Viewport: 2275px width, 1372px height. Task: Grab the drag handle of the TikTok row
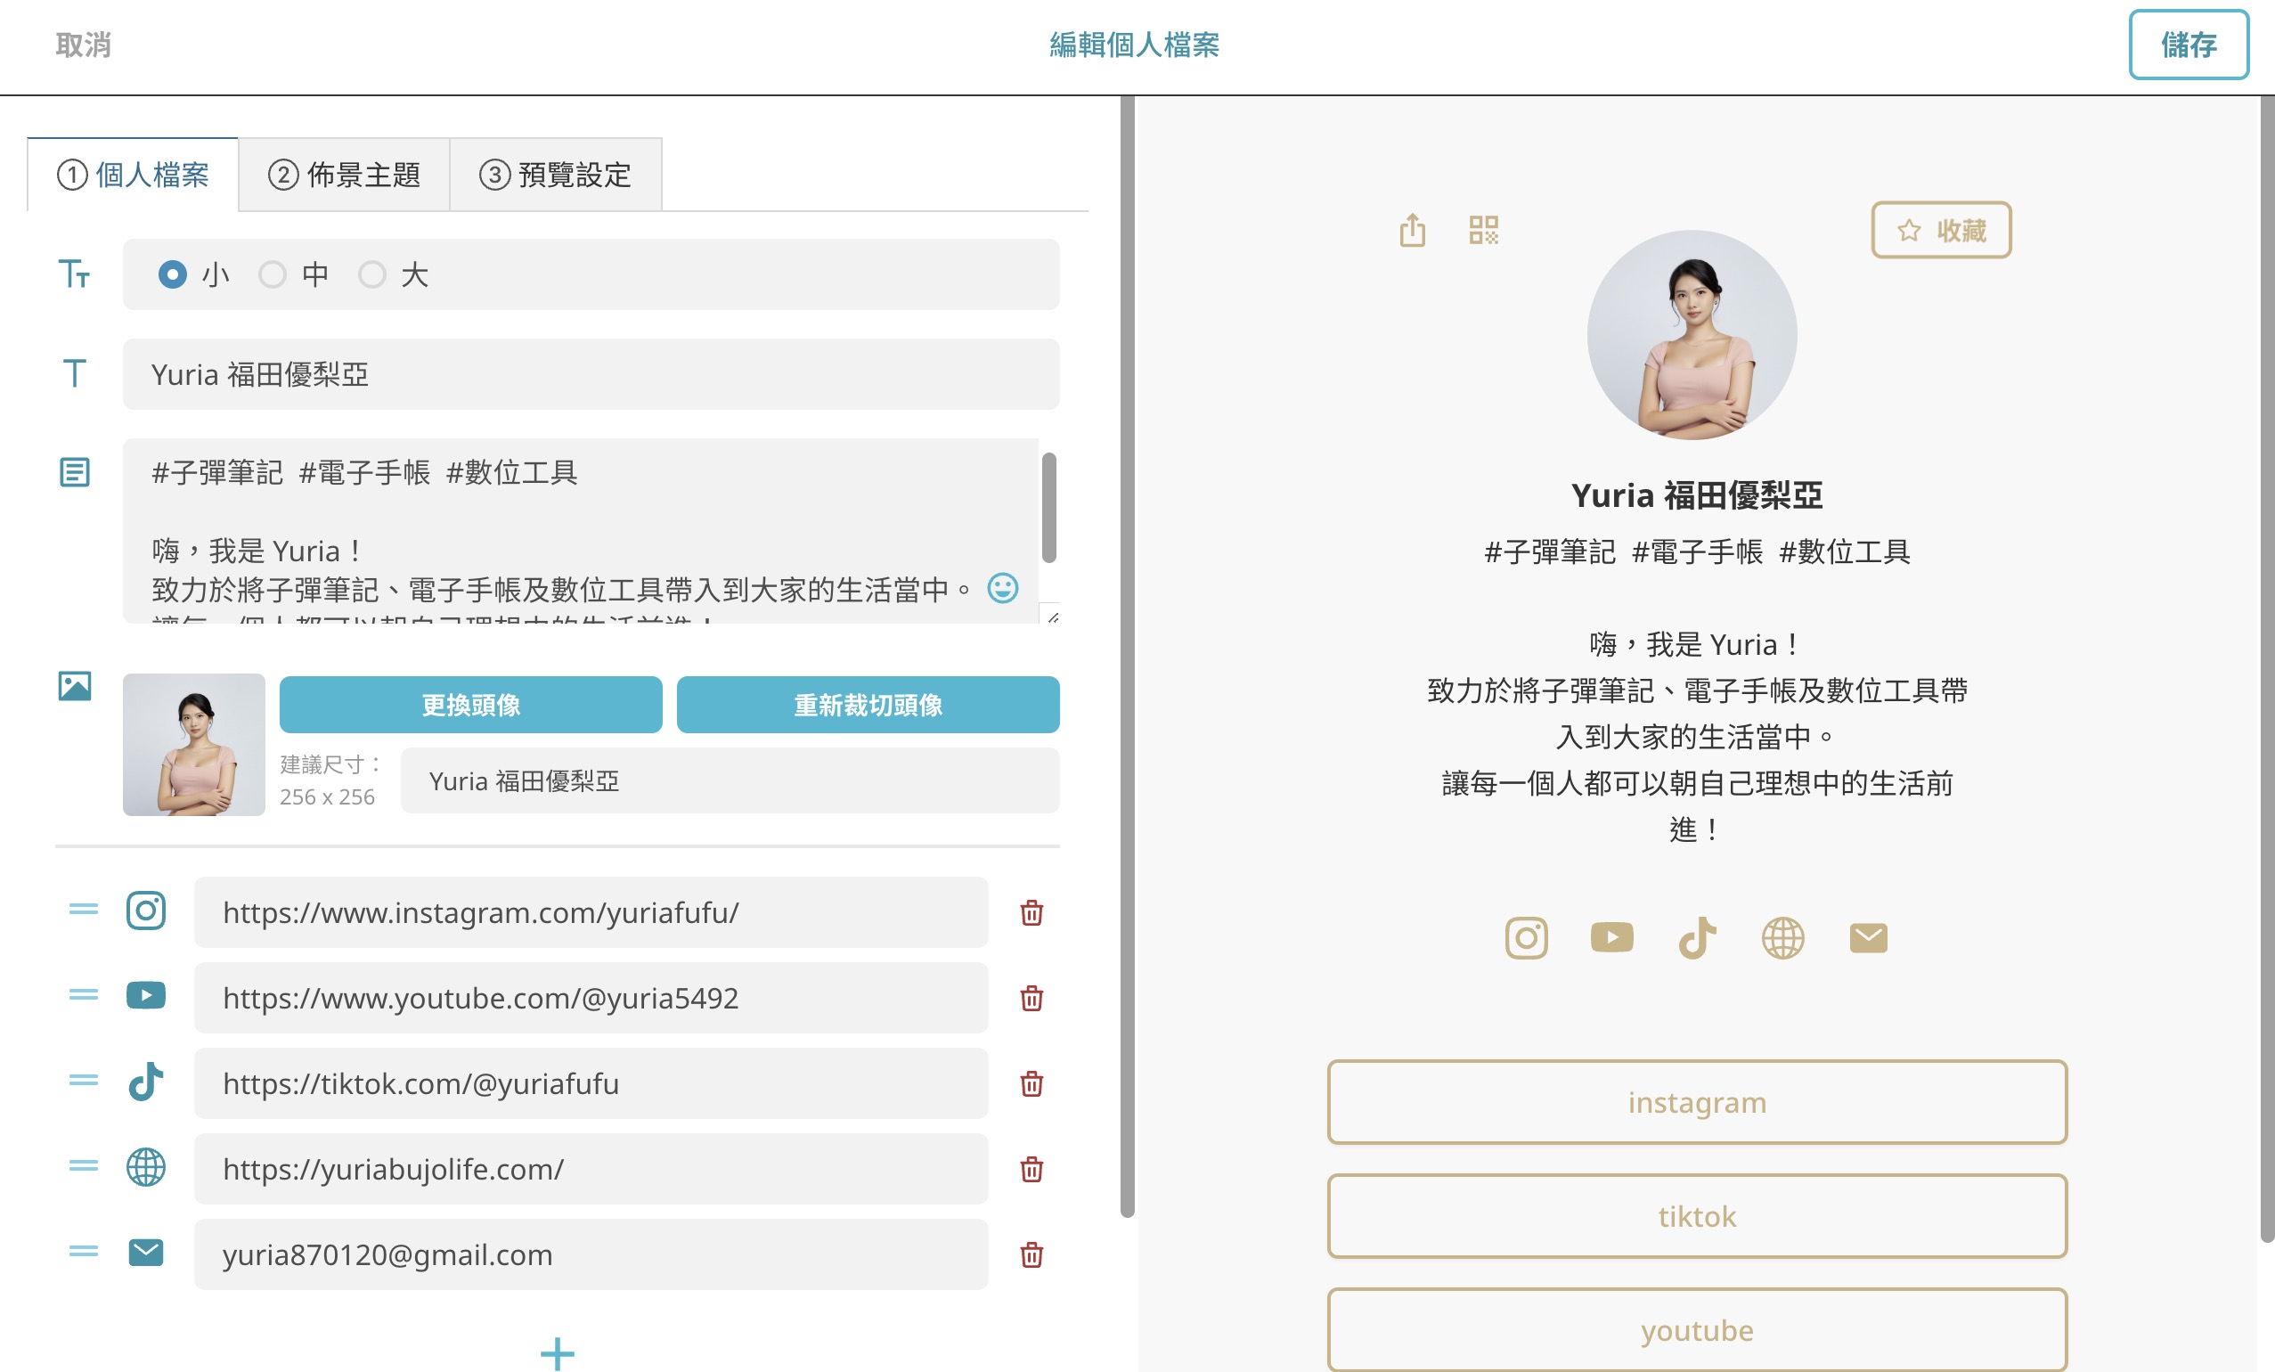tap(83, 1081)
